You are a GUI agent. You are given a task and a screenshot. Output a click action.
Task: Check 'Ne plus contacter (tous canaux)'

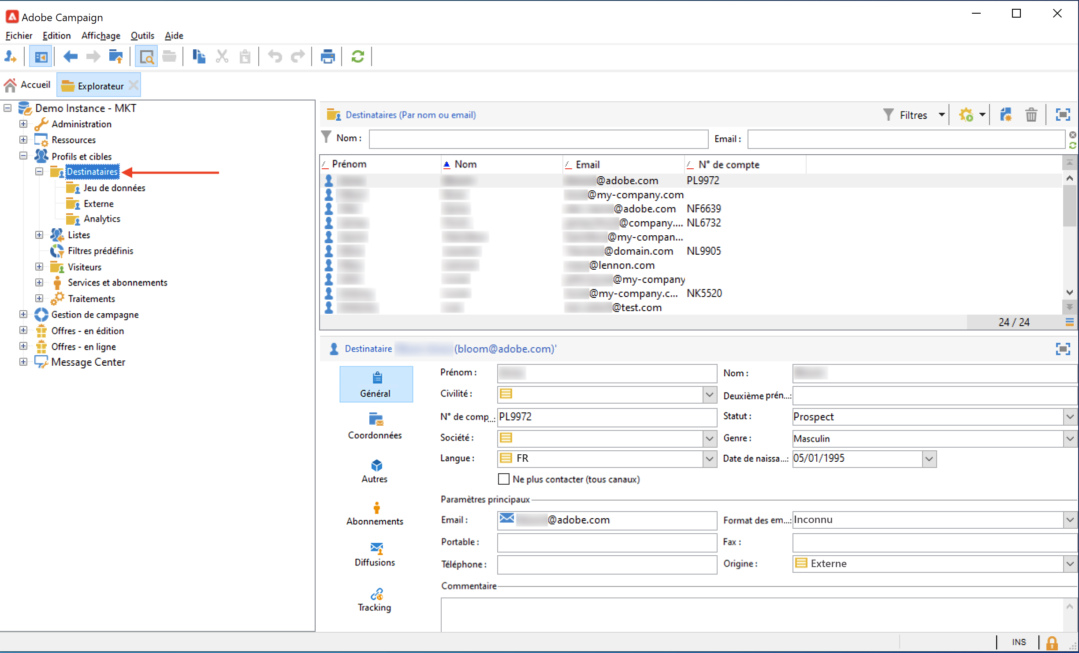[x=503, y=479]
